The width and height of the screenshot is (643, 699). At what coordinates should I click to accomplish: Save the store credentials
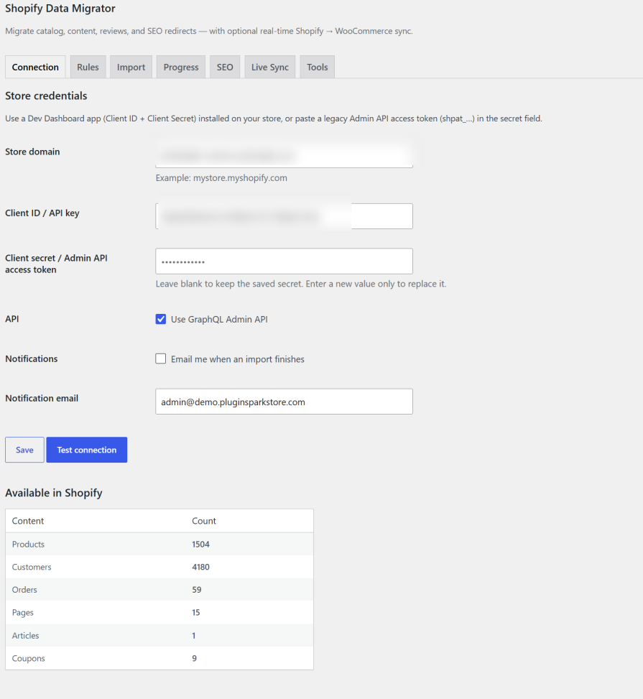(24, 450)
